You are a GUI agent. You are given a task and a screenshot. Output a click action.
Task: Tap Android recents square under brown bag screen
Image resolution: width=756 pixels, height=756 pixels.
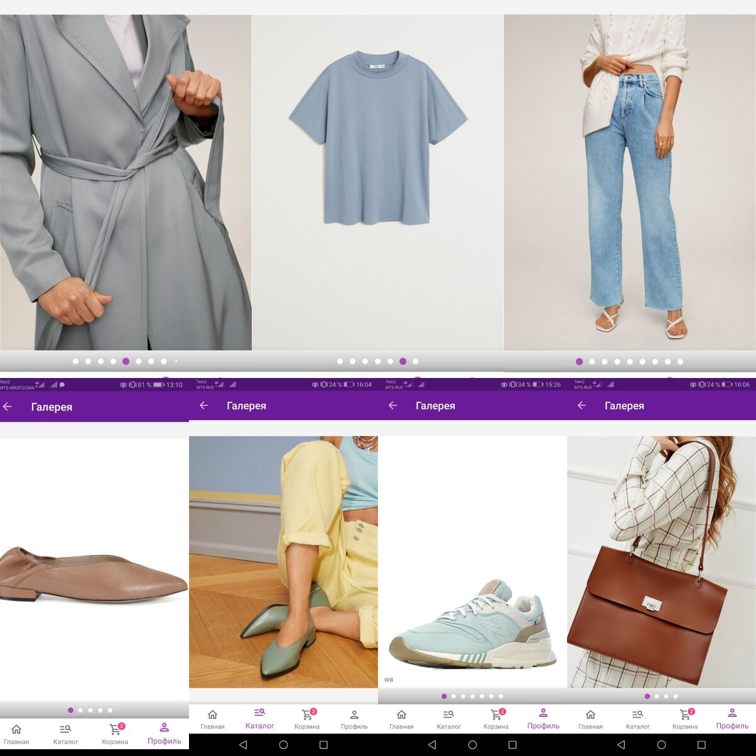(701, 745)
